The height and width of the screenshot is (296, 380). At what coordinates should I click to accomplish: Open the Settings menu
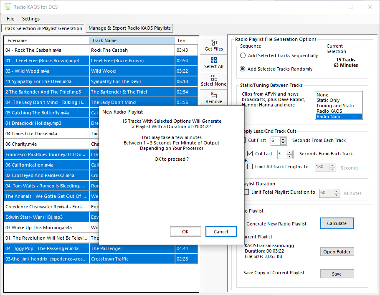[x=31, y=19]
